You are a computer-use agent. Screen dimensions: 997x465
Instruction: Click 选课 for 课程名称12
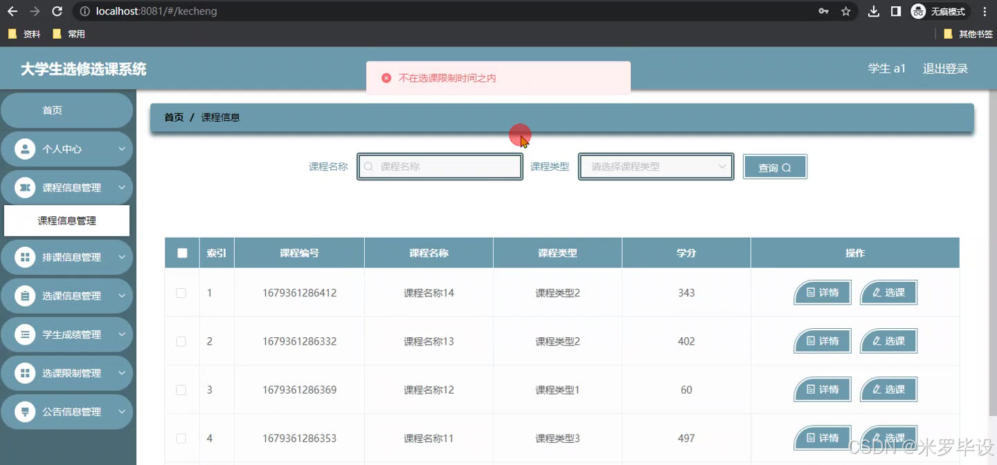click(x=888, y=390)
